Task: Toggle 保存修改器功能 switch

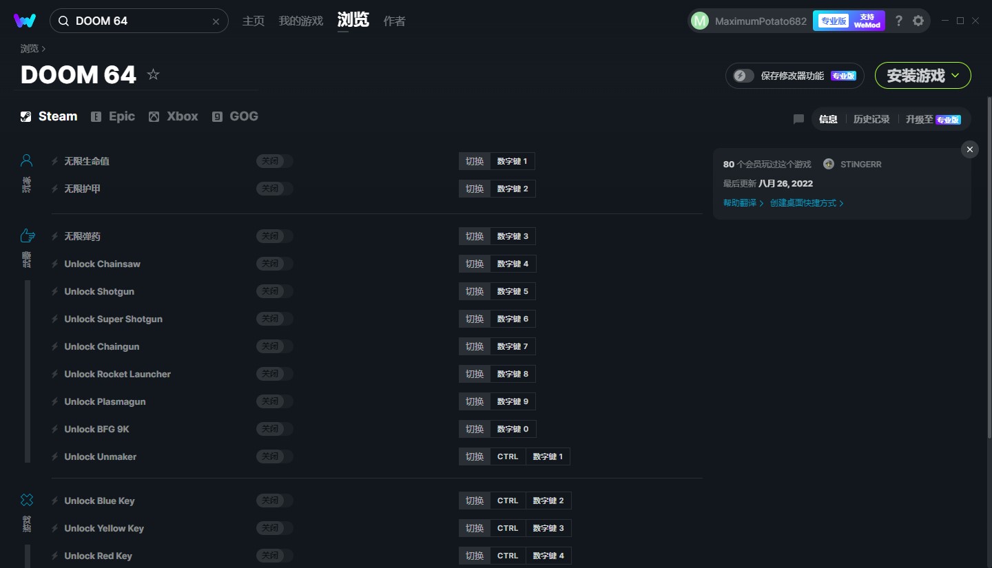Action: coord(743,76)
